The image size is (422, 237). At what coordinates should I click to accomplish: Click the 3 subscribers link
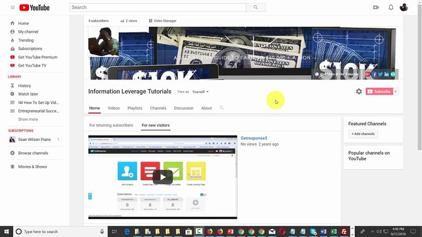[x=98, y=20]
